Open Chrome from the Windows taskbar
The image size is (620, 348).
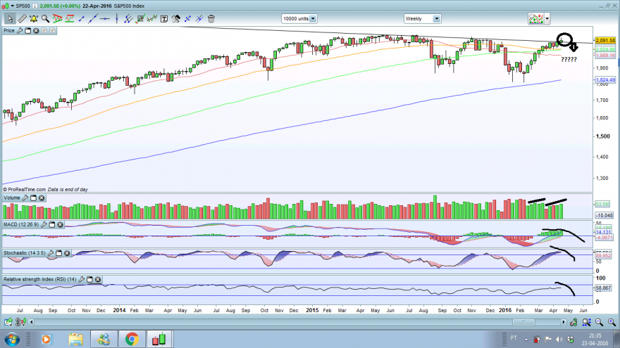(x=132, y=339)
